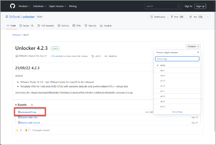Viewport: 216px width, 145px height.
Task: Select tag v4.1.0 in compare list
Action: 177,96
